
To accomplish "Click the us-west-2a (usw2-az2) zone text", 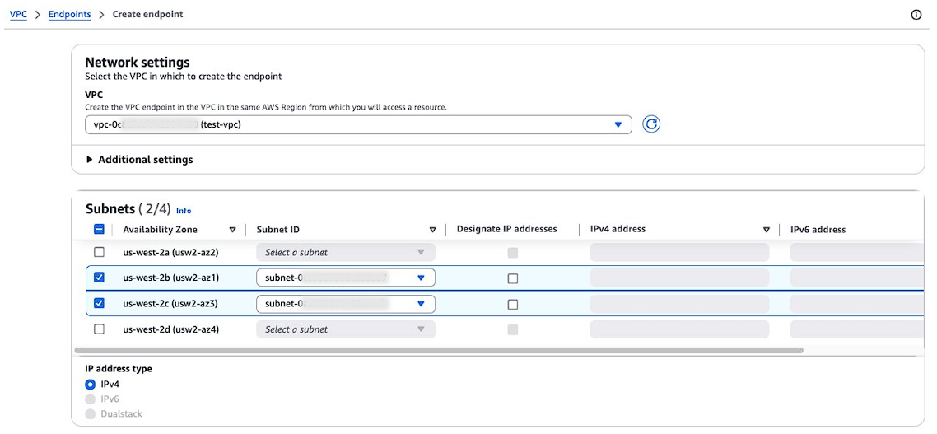I will [x=171, y=252].
